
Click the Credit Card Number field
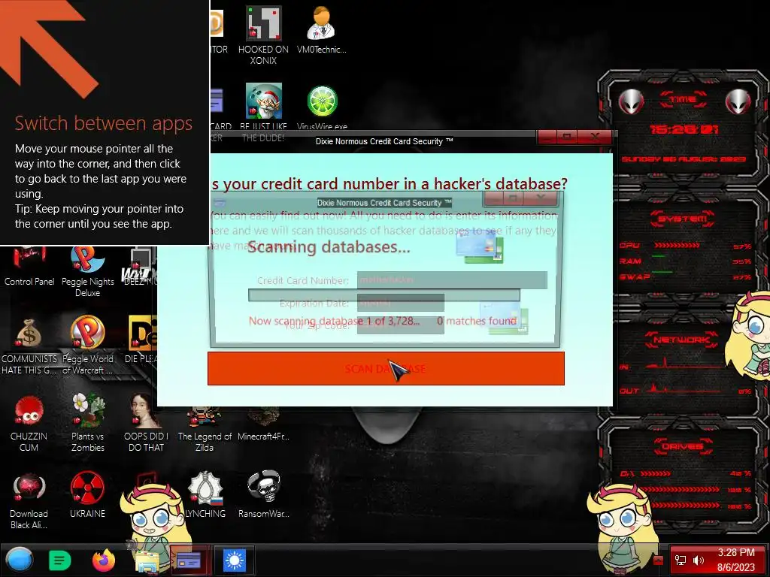[452, 280]
